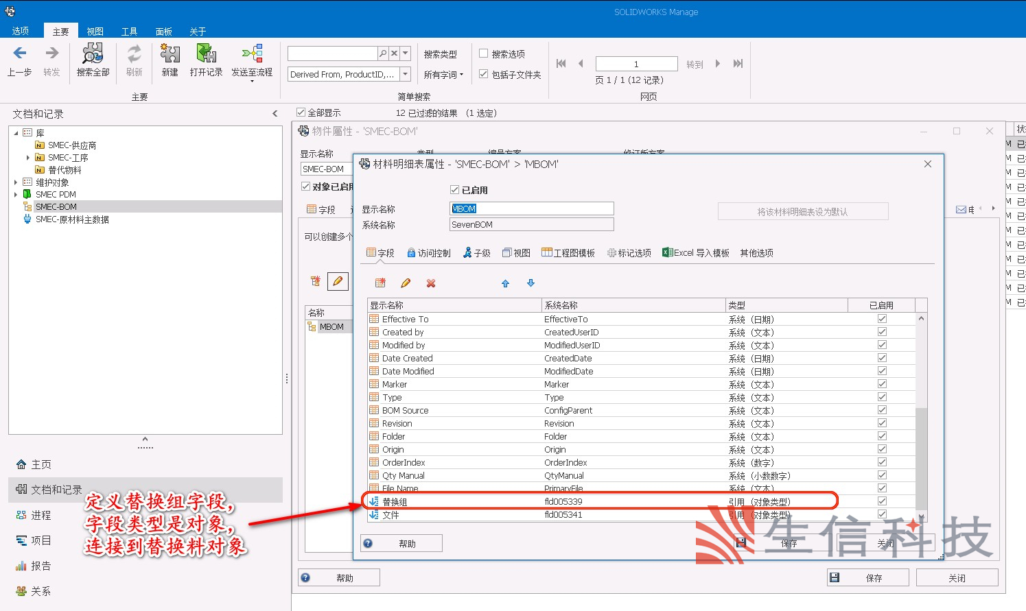Click the 转发 forward arrow icon
Image resolution: width=1026 pixels, height=611 pixels.
pos(51,53)
